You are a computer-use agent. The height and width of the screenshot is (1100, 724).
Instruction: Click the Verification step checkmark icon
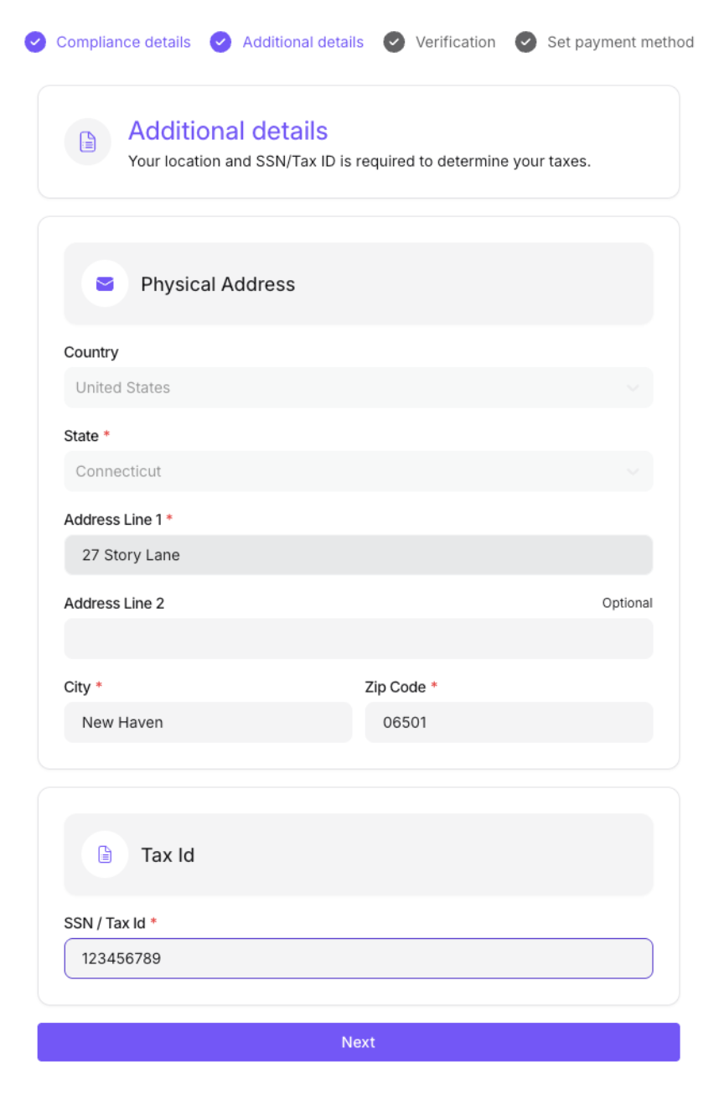394,42
